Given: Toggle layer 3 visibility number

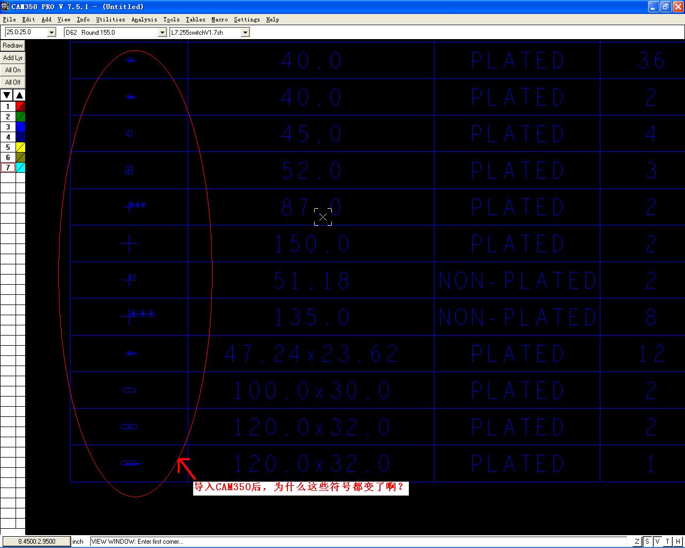Looking at the screenshot, I should coord(8,127).
